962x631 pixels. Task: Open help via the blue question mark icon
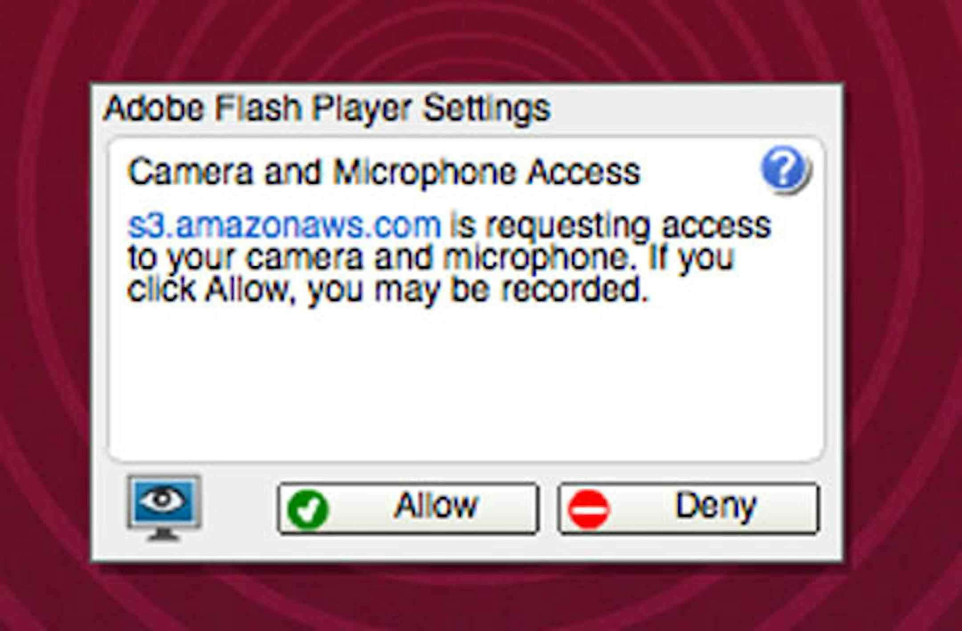tap(786, 171)
